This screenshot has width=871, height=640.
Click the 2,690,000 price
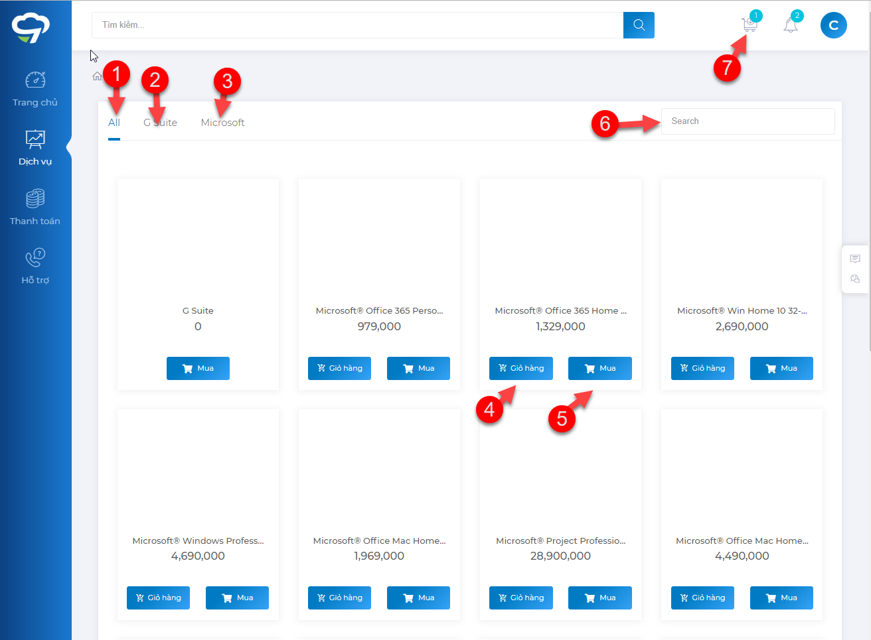pyautogui.click(x=742, y=326)
